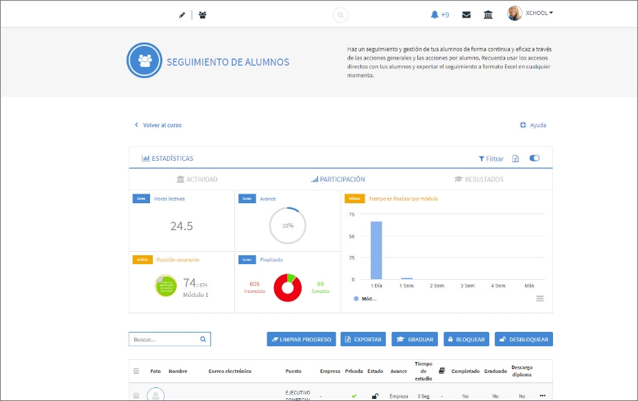The image size is (638, 401).
Task: Switch to the PARTICIPACIÓN tab
Action: point(338,179)
